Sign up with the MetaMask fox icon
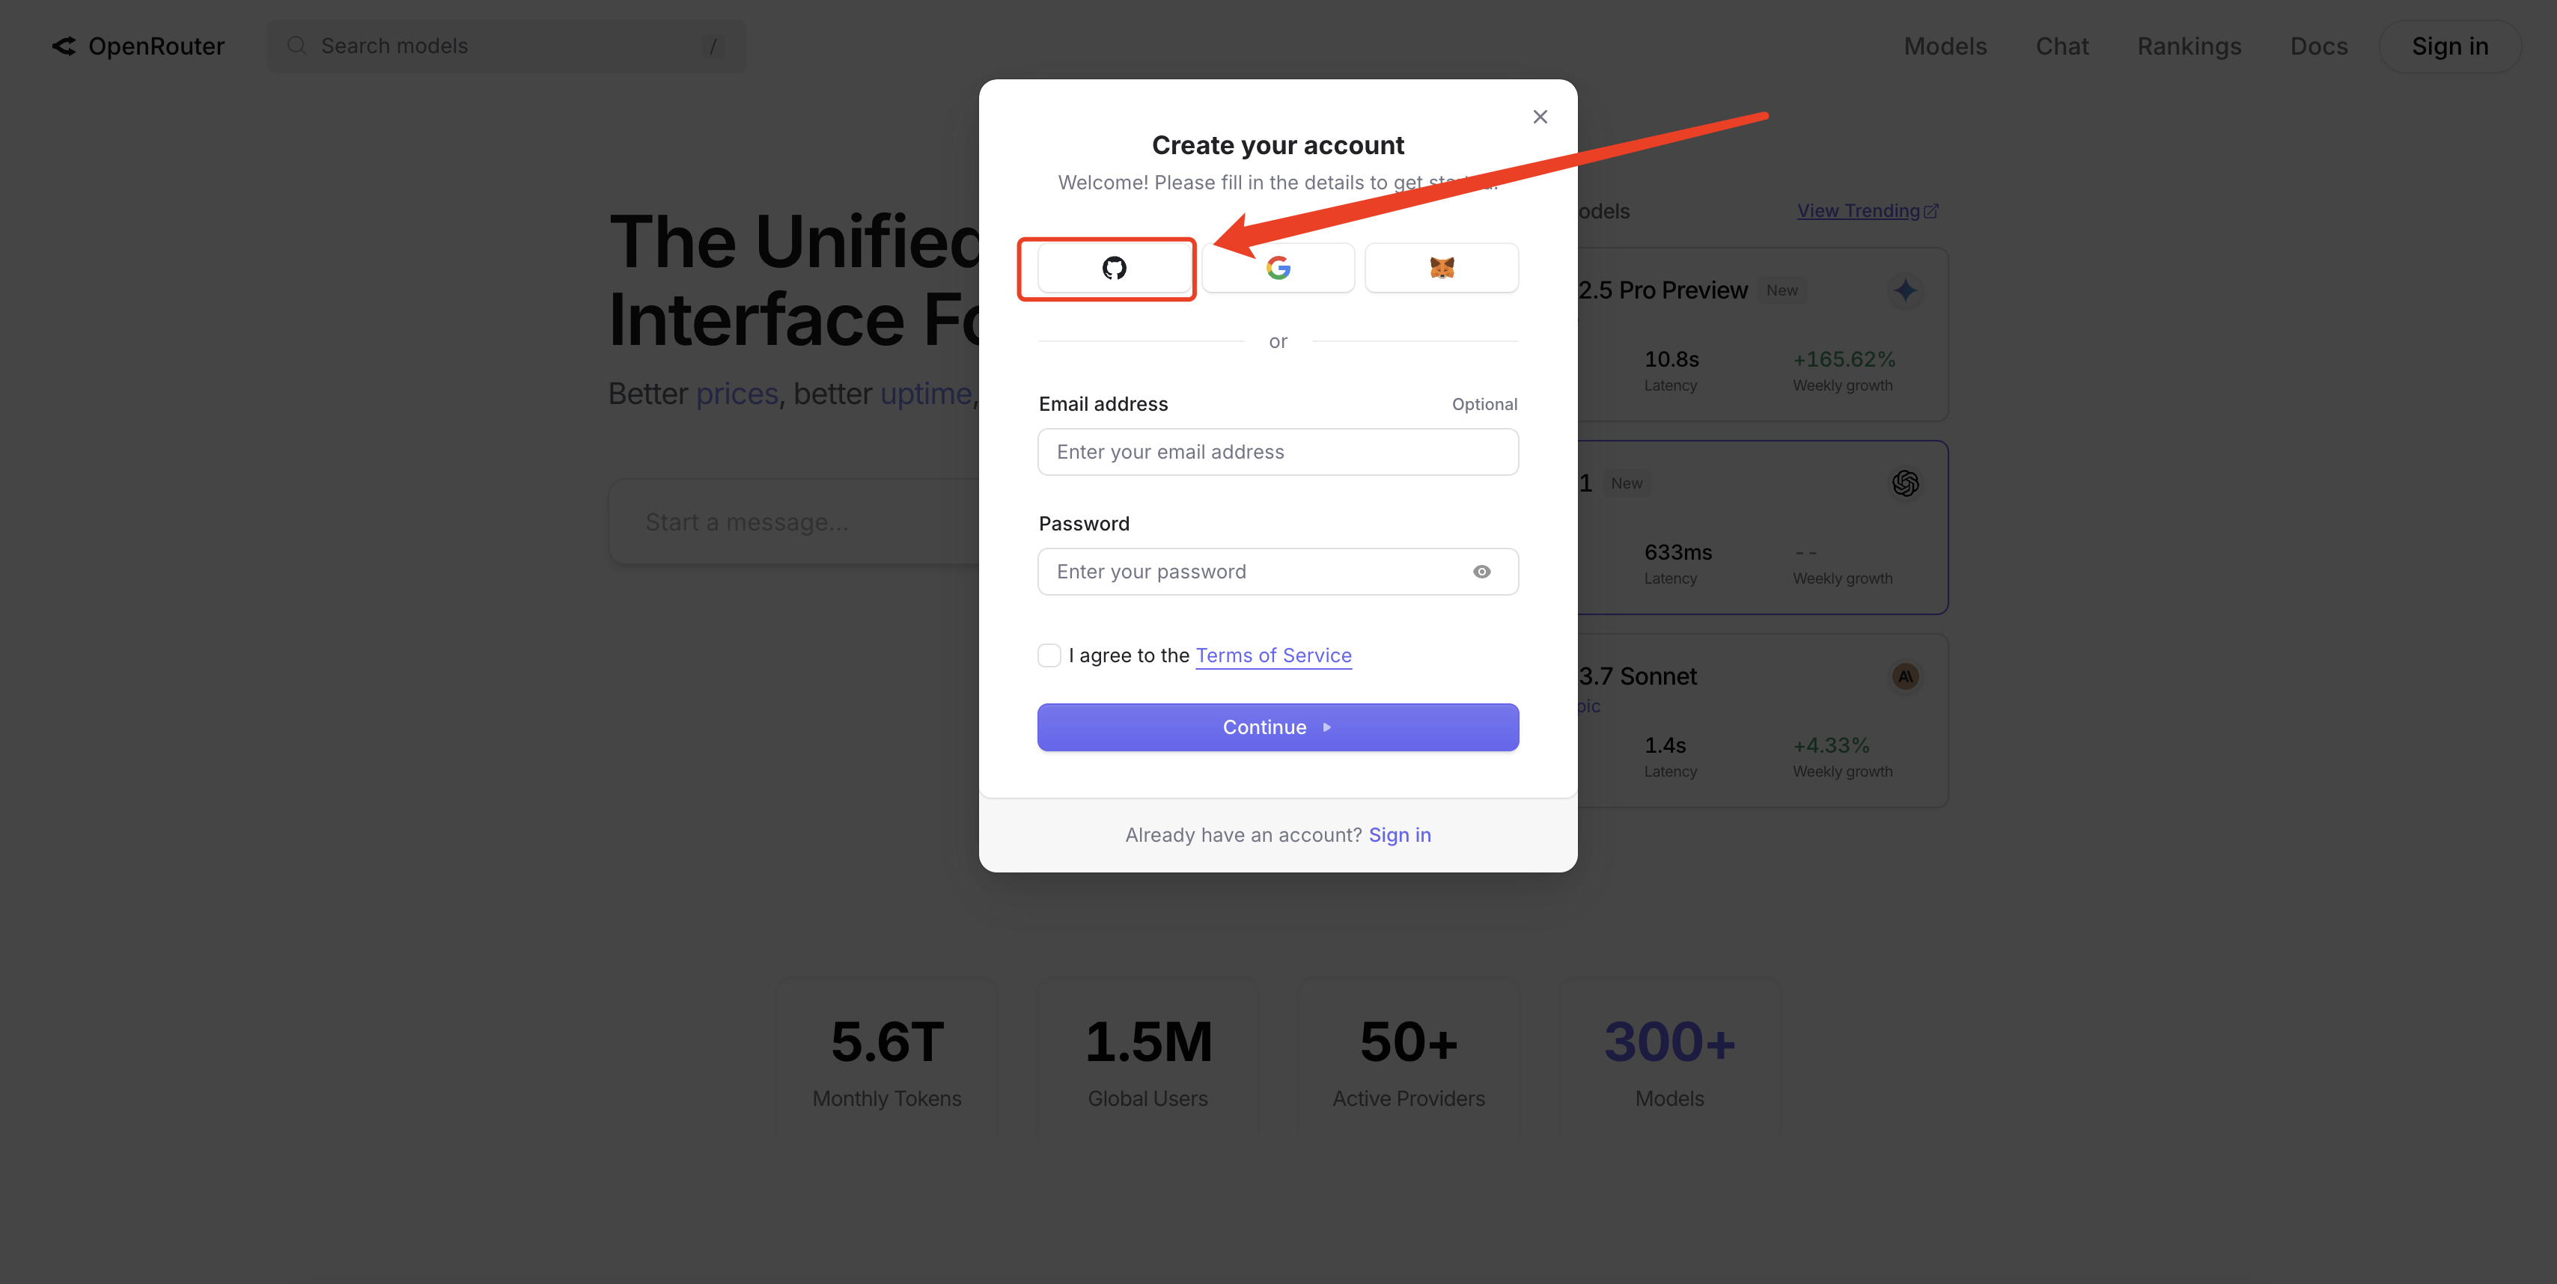The height and width of the screenshot is (1284, 2557). tap(1441, 268)
